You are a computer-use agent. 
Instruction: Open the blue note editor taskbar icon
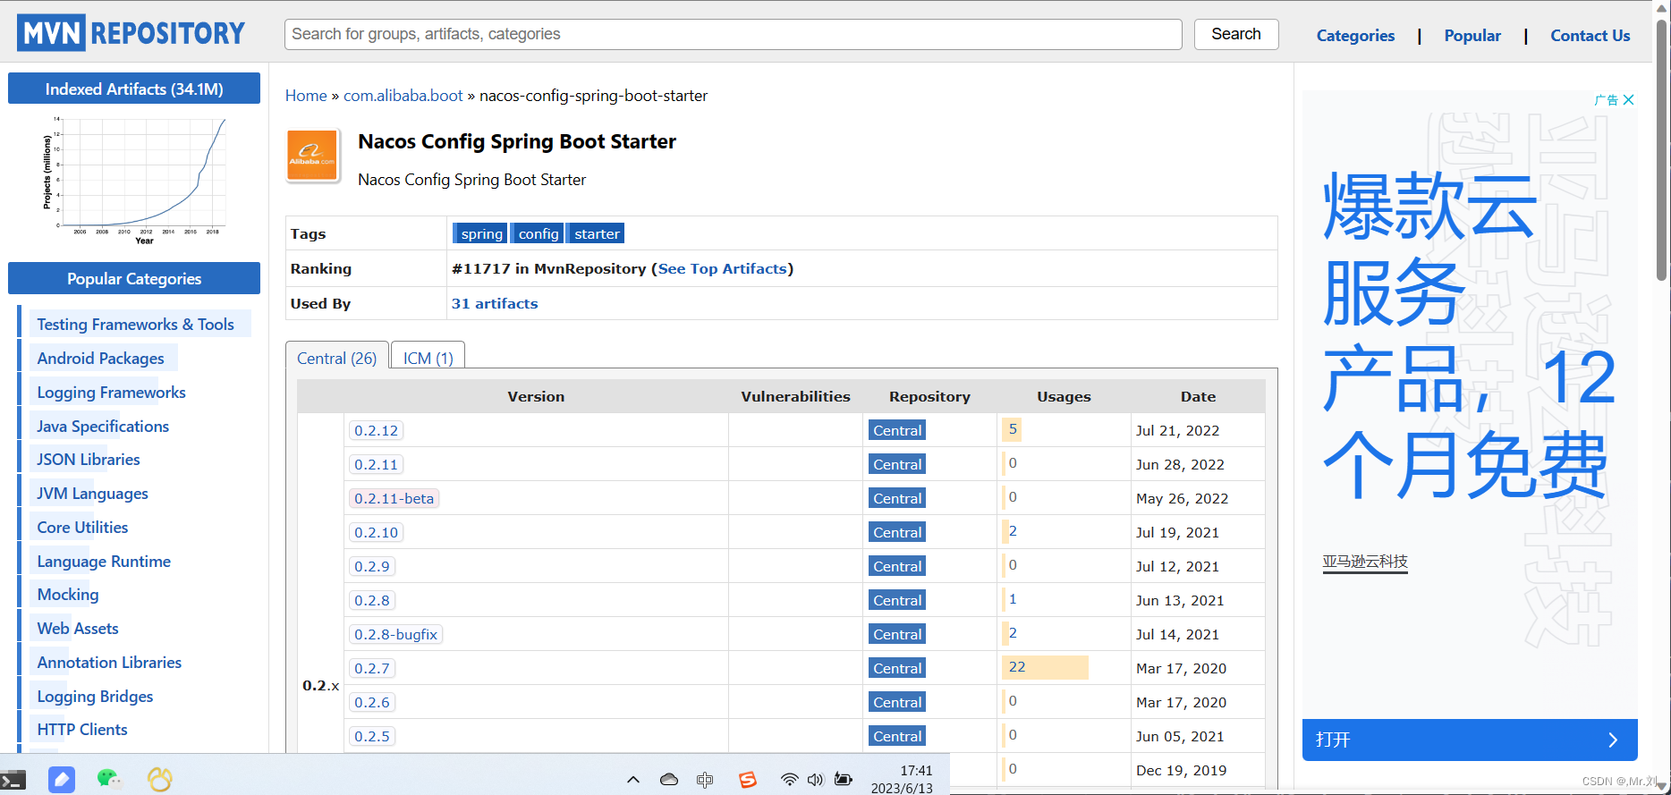pos(62,780)
